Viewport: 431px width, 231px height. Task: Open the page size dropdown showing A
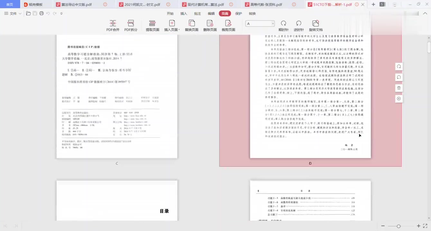click(x=260, y=23)
